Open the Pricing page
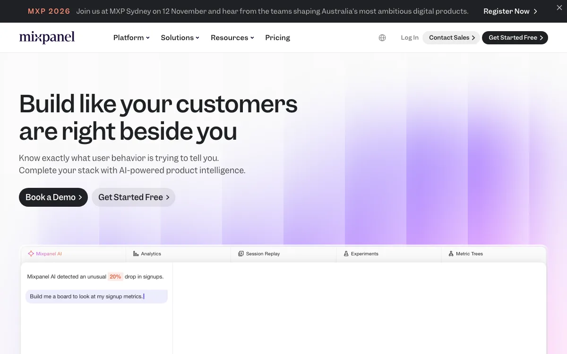 click(278, 37)
